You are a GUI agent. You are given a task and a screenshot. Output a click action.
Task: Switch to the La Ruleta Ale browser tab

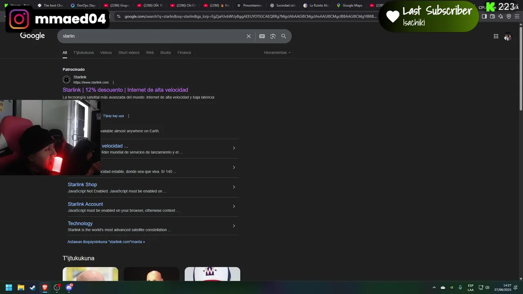316,5
